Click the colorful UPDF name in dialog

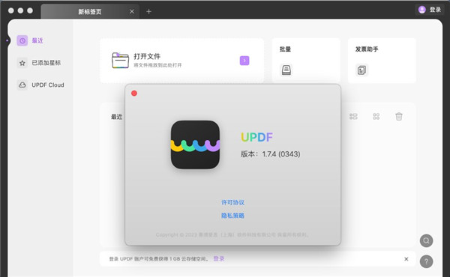click(x=256, y=138)
